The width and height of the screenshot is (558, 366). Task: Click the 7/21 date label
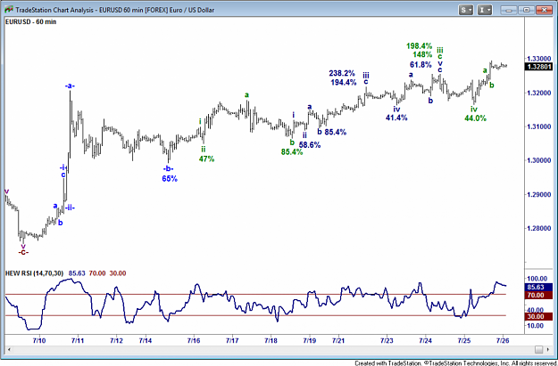click(338, 340)
